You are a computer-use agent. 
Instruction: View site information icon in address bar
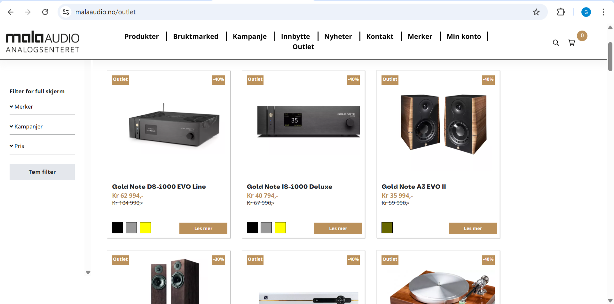[x=66, y=12]
